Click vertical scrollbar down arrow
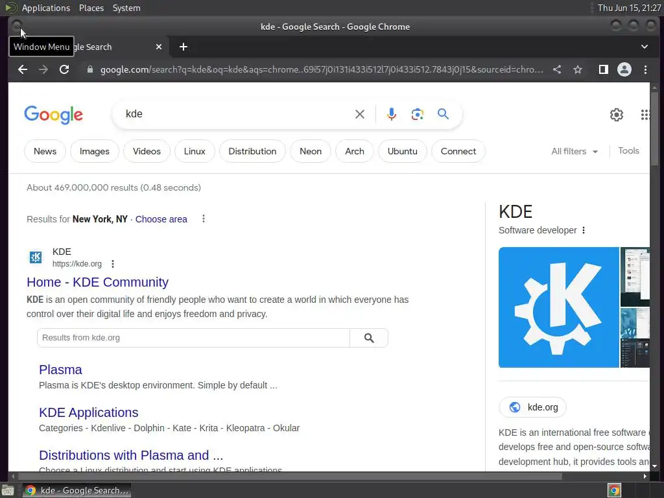 [655, 467]
